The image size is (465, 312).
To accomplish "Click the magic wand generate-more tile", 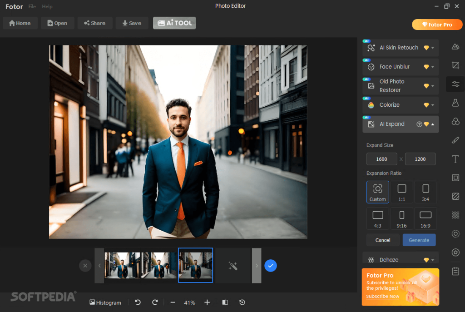I will (x=233, y=266).
